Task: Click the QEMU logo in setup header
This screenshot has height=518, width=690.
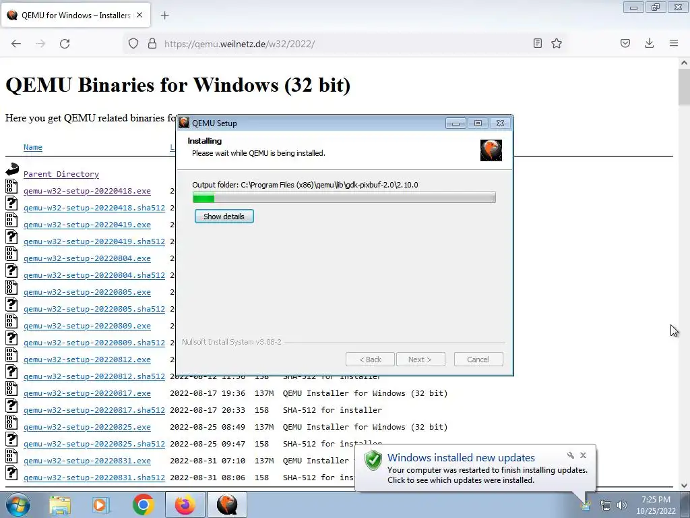Action: [491, 150]
